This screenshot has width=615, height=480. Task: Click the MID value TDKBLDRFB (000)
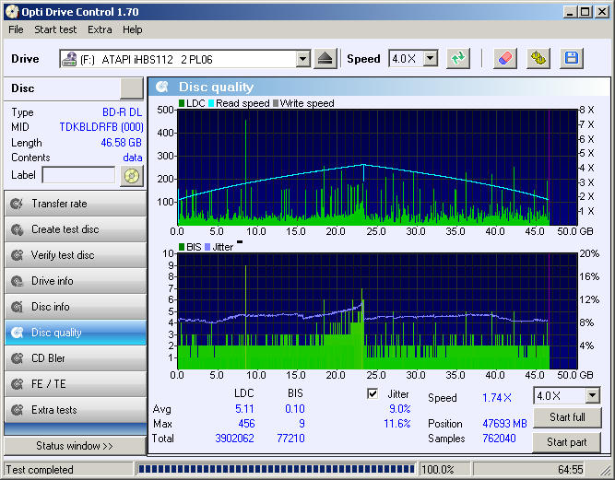click(101, 127)
